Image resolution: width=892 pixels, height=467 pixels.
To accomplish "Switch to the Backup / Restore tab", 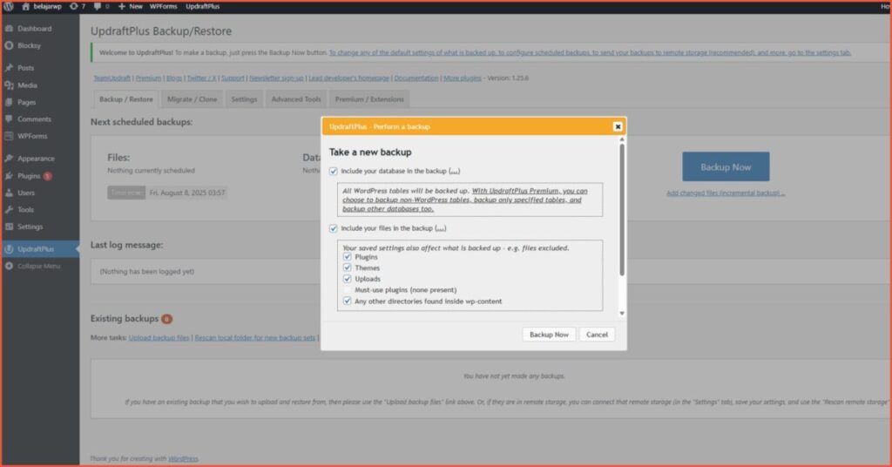I will 125,99.
